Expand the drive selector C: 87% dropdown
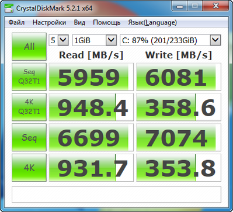 pos(171,40)
